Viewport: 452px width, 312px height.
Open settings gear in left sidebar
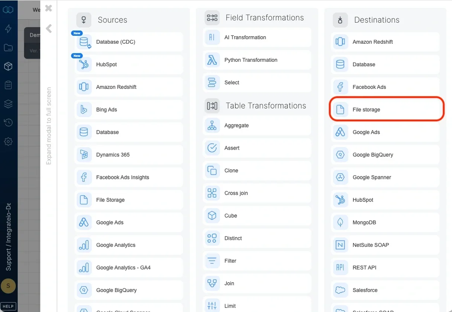coord(8,142)
